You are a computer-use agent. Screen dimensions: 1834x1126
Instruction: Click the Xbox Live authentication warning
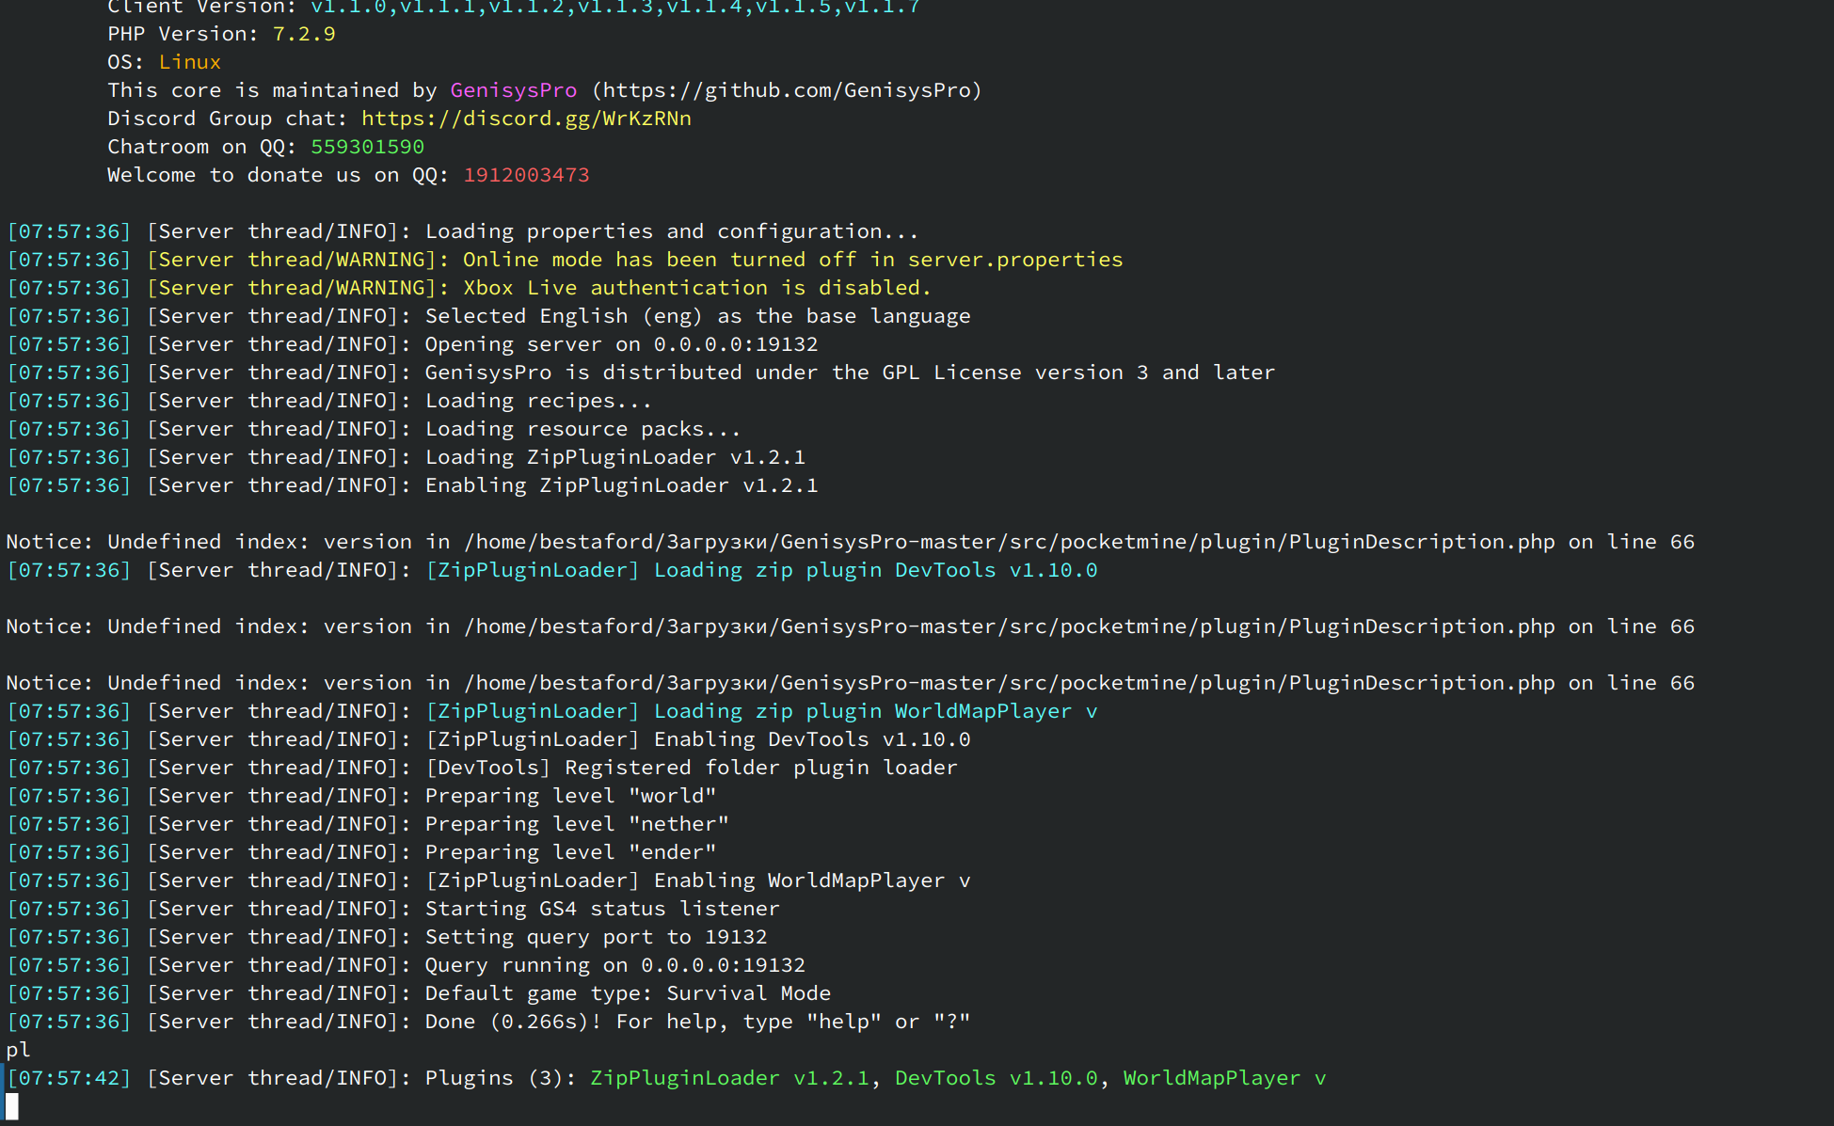[696, 288]
